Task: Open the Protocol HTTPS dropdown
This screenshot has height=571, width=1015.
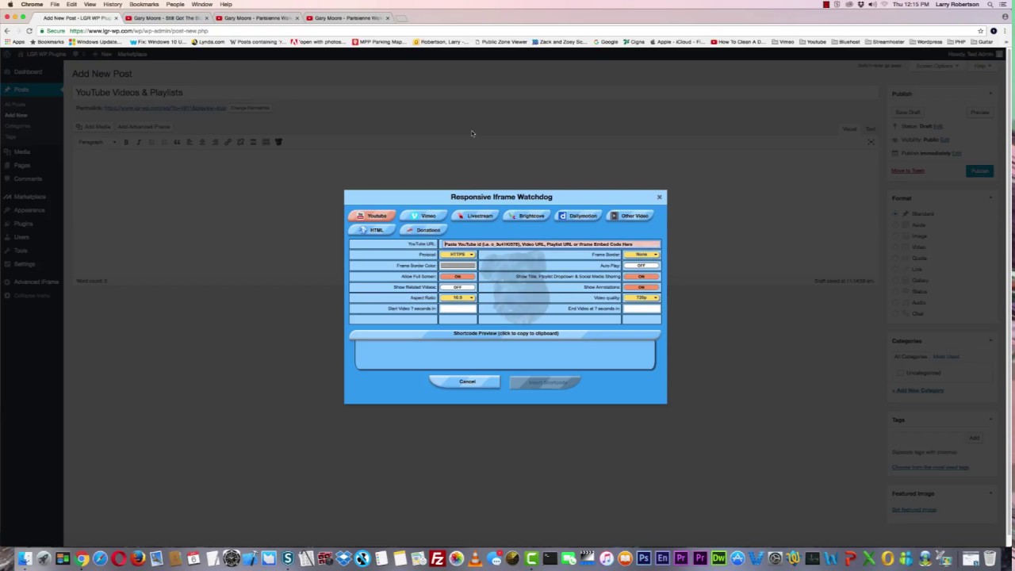Action: point(458,255)
